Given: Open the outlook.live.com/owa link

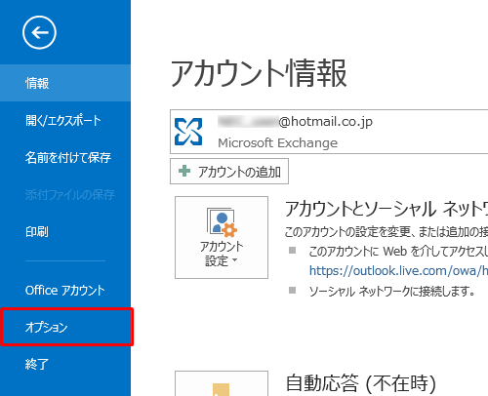Looking at the screenshot, I should coord(398,270).
